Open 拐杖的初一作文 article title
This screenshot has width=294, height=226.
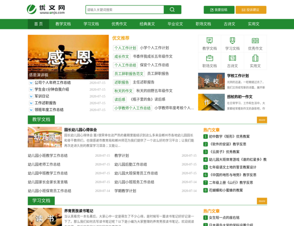(240, 97)
